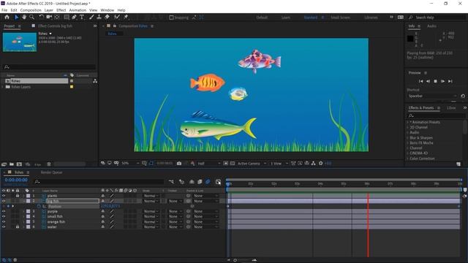The image size is (468, 263).
Task: Toggle Motion Blur enable button in timeline
Action: pos(208,182)
